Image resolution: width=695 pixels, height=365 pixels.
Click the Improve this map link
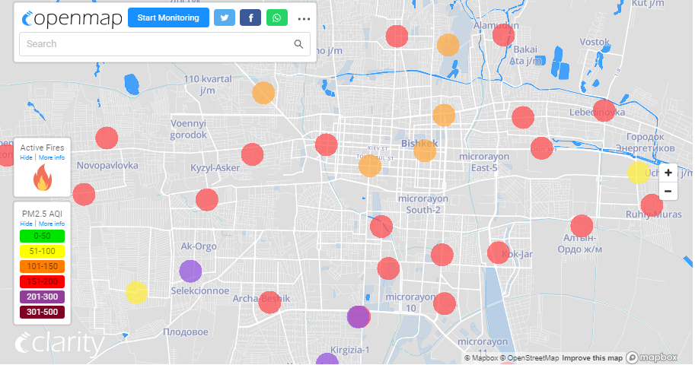coord(592,358)
